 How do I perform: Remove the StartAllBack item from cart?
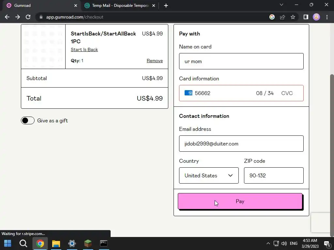tap(155, 61)
